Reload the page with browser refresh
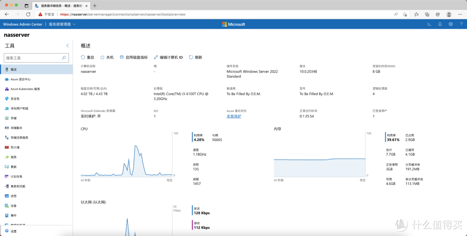The height and width of the screenshot is (236, 467). point(28,14)
